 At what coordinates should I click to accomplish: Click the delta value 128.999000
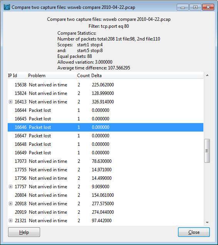[103, 93]
